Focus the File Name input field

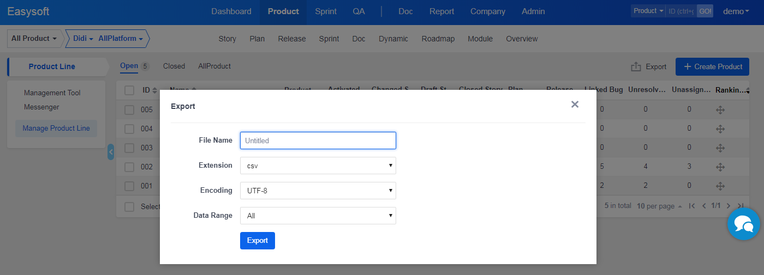click(x=318, y=140)
